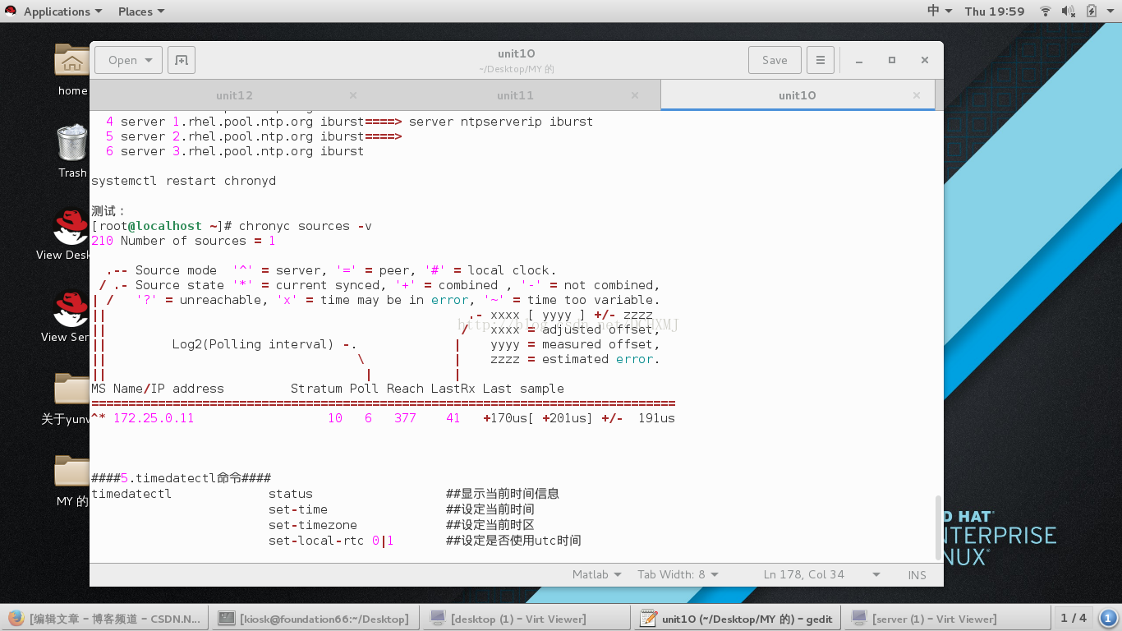
Task: Click the 'chronyc sources -v' command text
Action: click(306, 226)
